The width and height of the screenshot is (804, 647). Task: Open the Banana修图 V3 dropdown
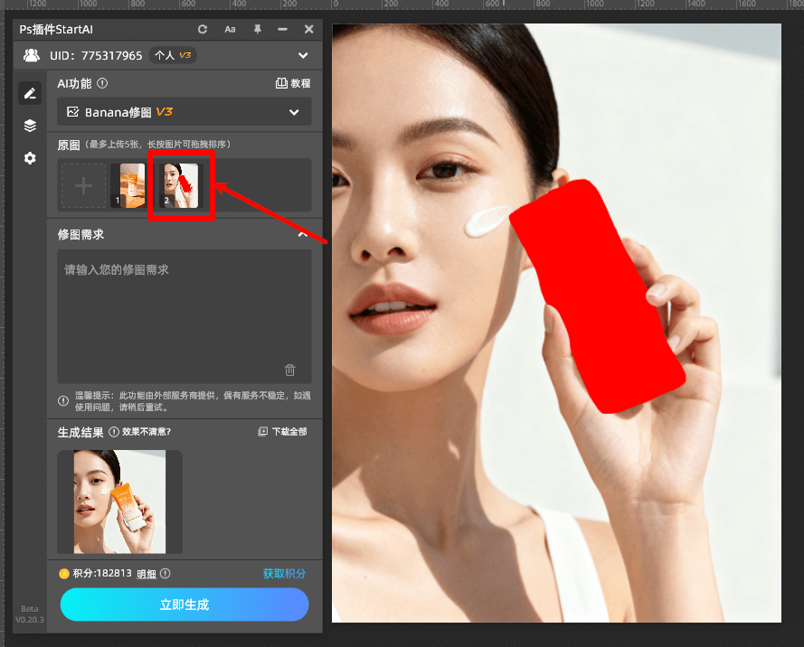click(294, 111)
